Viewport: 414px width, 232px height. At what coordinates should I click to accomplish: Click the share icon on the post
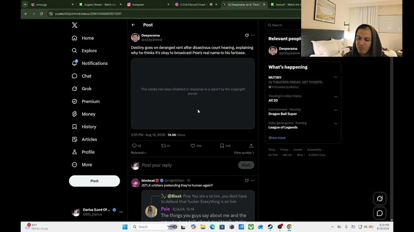click(x=251, y=146)
